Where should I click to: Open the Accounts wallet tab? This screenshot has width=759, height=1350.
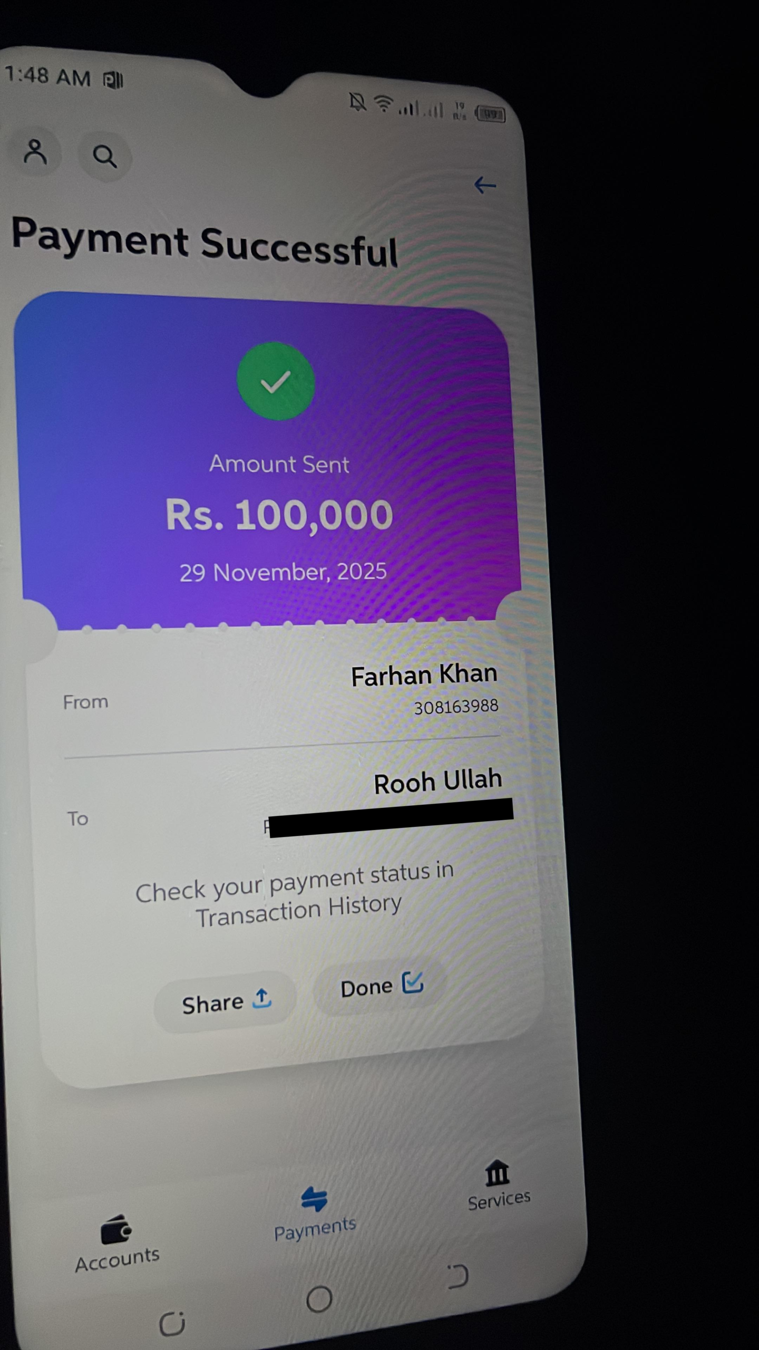click(x=117, y=1245)
